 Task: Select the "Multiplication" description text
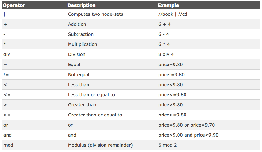(83, 44)
